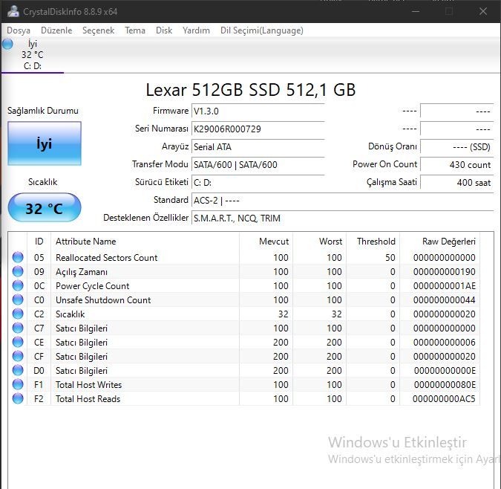The image size is (501, 489).
Task: Click status orb for CE Satıcı Bilgileri row
Action: (18, 342)
